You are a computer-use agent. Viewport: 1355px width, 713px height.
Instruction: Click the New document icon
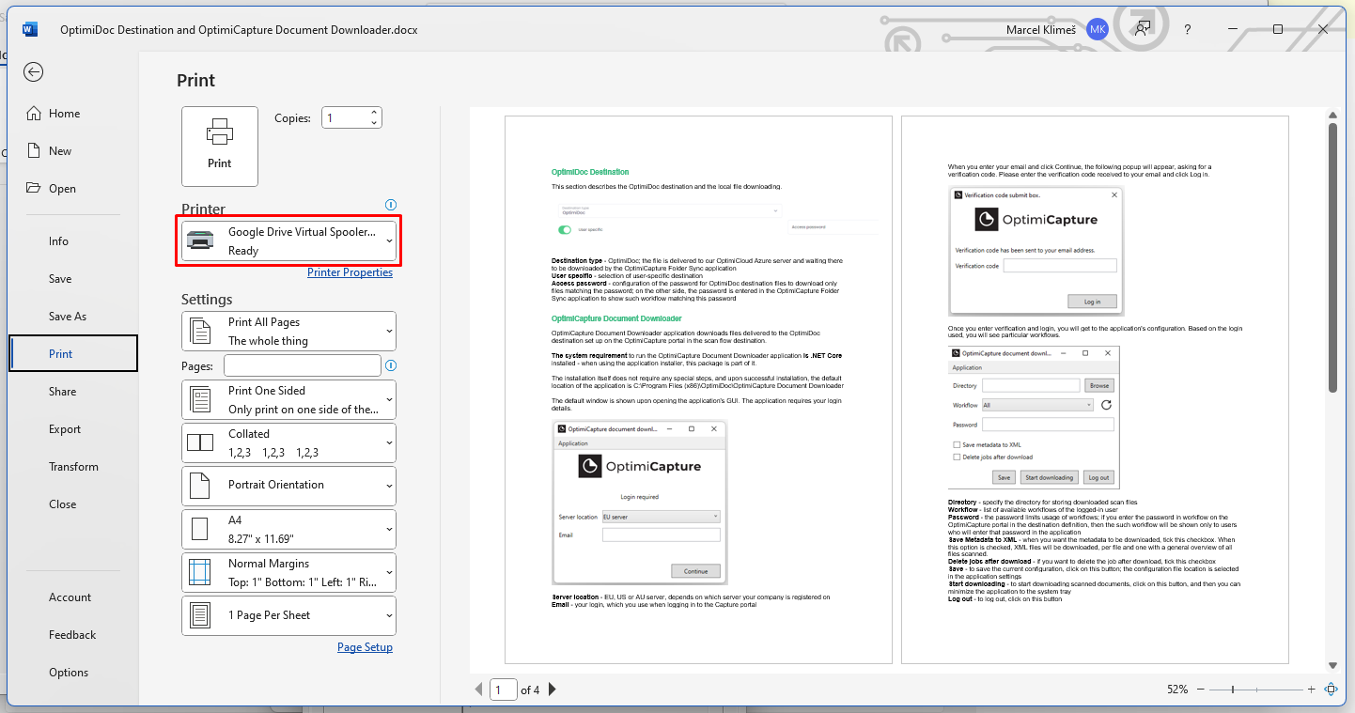point(34,151)
